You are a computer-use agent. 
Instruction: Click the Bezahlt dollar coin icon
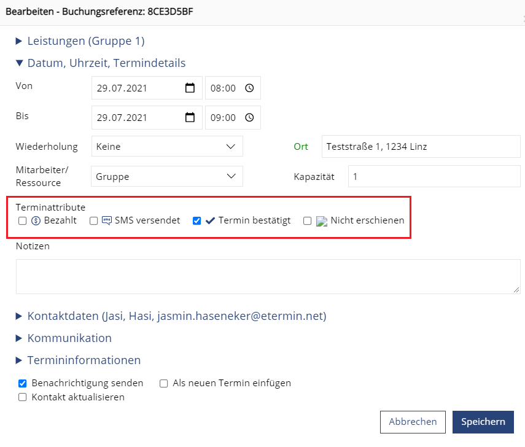click(36, 220)
